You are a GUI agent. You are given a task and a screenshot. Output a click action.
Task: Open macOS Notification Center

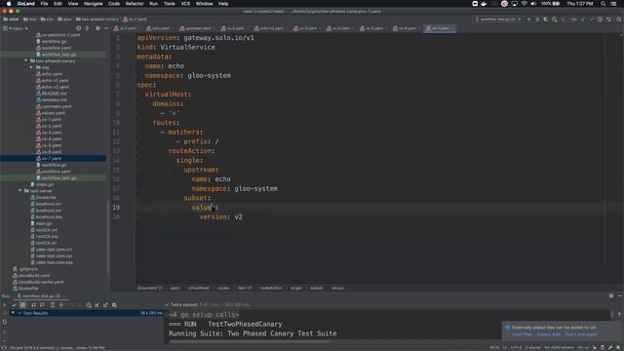(614, 4)
